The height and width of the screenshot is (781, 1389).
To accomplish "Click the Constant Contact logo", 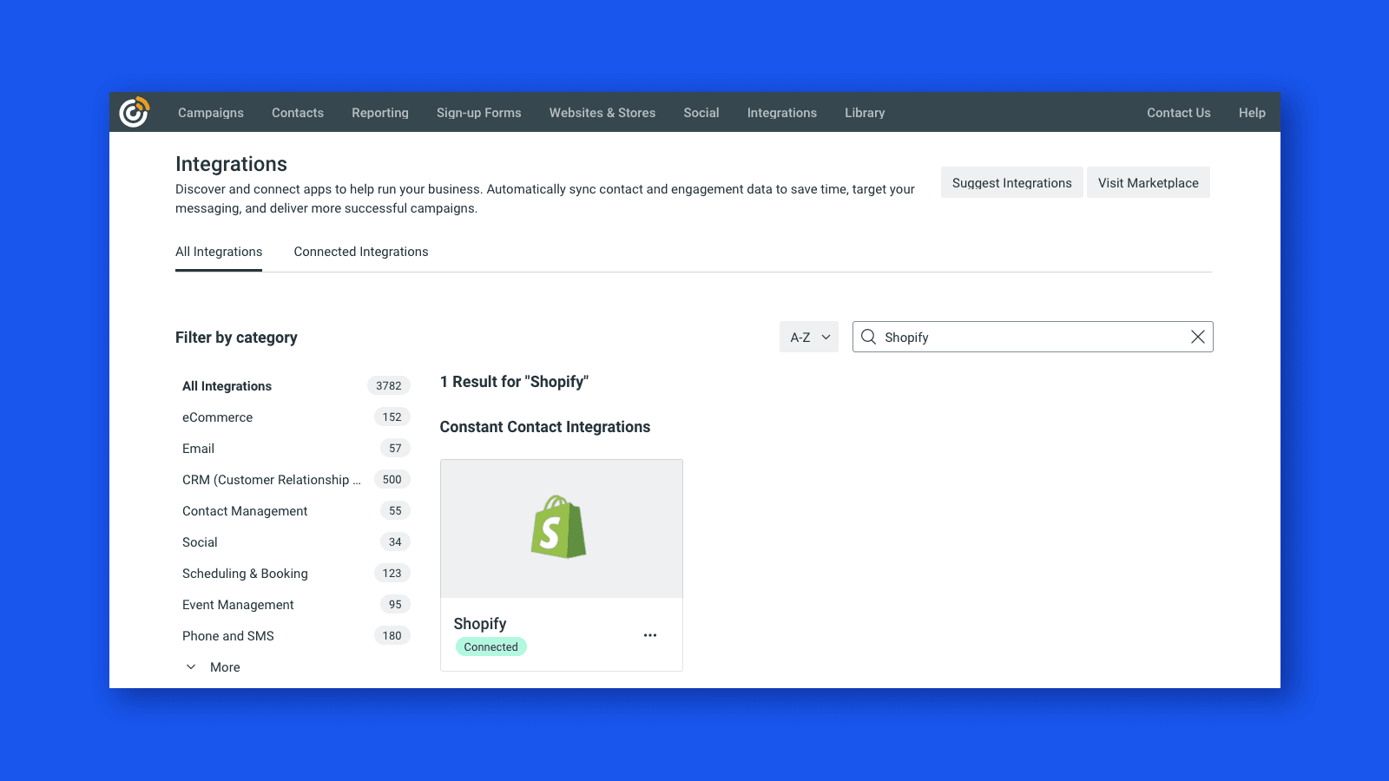I will coord(135,112).
